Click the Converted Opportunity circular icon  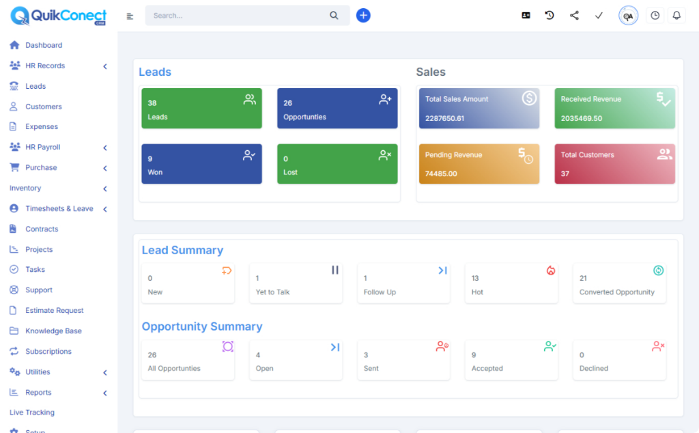[x=659, y=270]
